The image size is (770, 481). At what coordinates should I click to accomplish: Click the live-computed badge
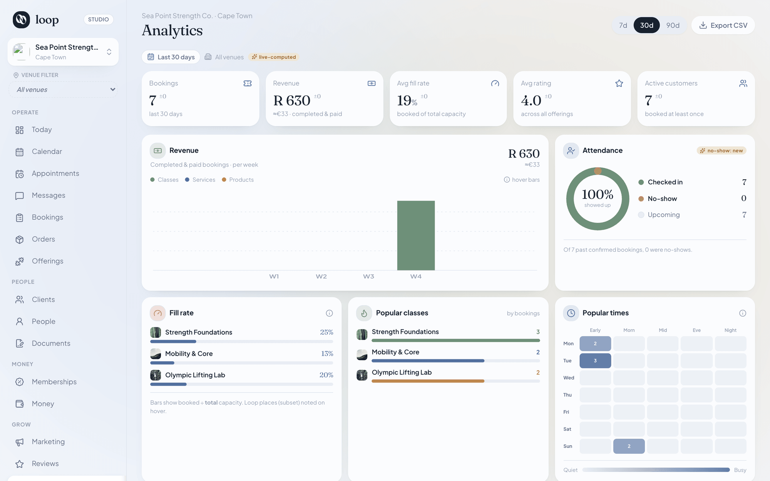(274, 57)
